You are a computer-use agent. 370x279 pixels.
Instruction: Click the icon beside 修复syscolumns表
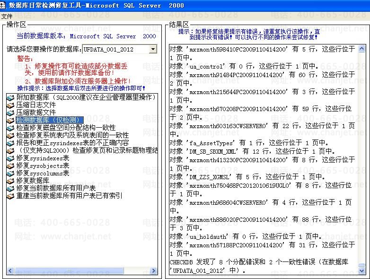[10, 173]
